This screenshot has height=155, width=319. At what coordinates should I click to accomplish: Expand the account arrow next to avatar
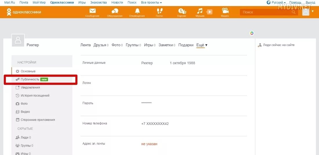[x=313, y=11]
